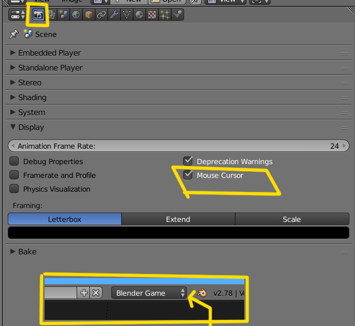Toggle the pin icon beside Scene

point(14,34)
